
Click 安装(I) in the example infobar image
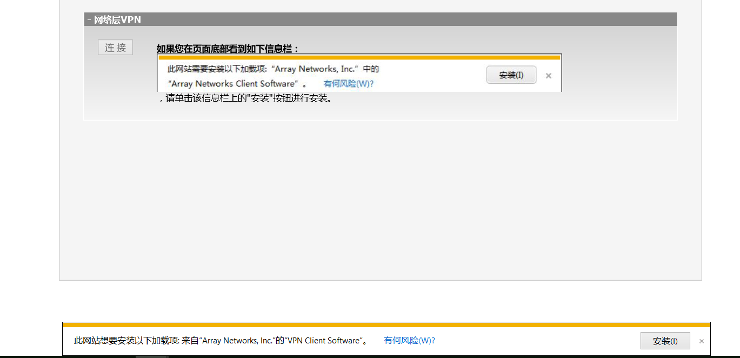pos(511,75)
